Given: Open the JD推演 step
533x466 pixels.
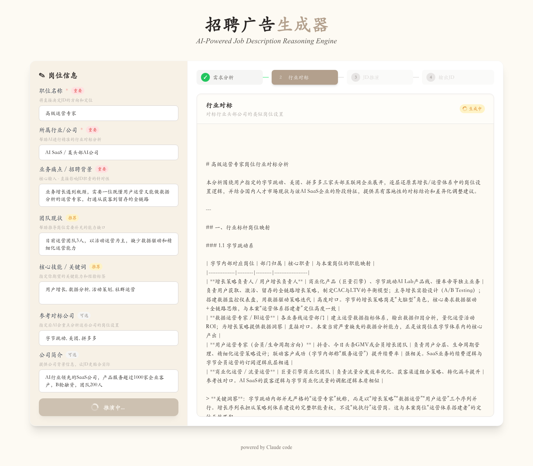Looking at the screenshot, I should (x=380, y=77).
